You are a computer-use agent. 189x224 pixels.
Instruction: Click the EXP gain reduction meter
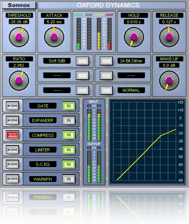(89, 34)
